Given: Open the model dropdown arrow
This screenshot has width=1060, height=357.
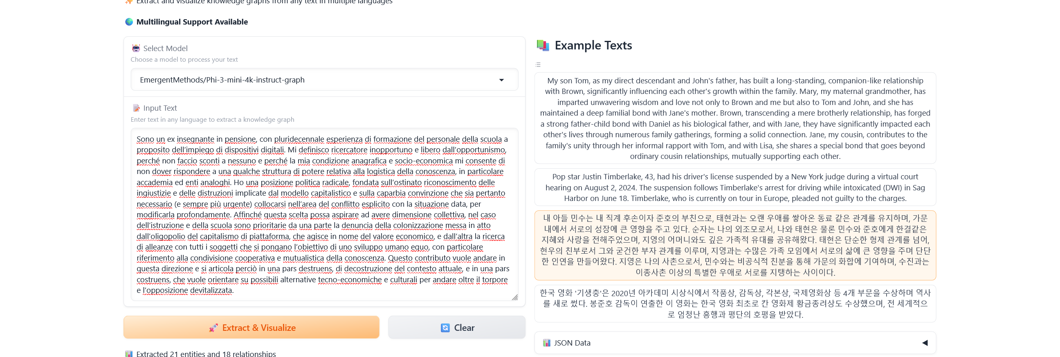Looking at the screenshot, I should (x=501, y=80).
